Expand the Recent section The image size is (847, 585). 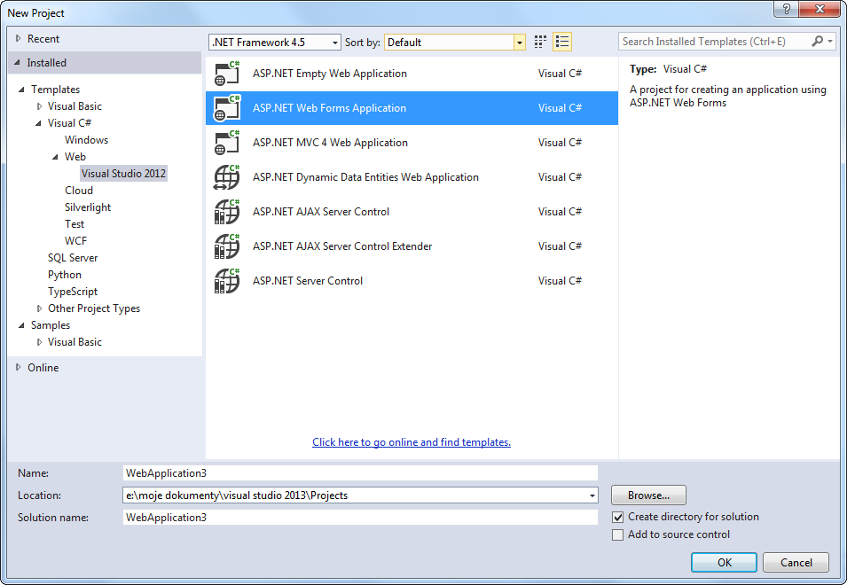tap(19, 39)
